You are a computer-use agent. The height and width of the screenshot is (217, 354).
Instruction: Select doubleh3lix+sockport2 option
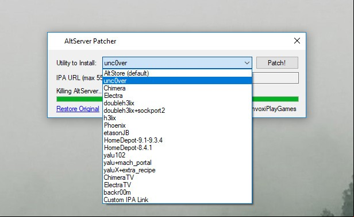tap(177, 111)
